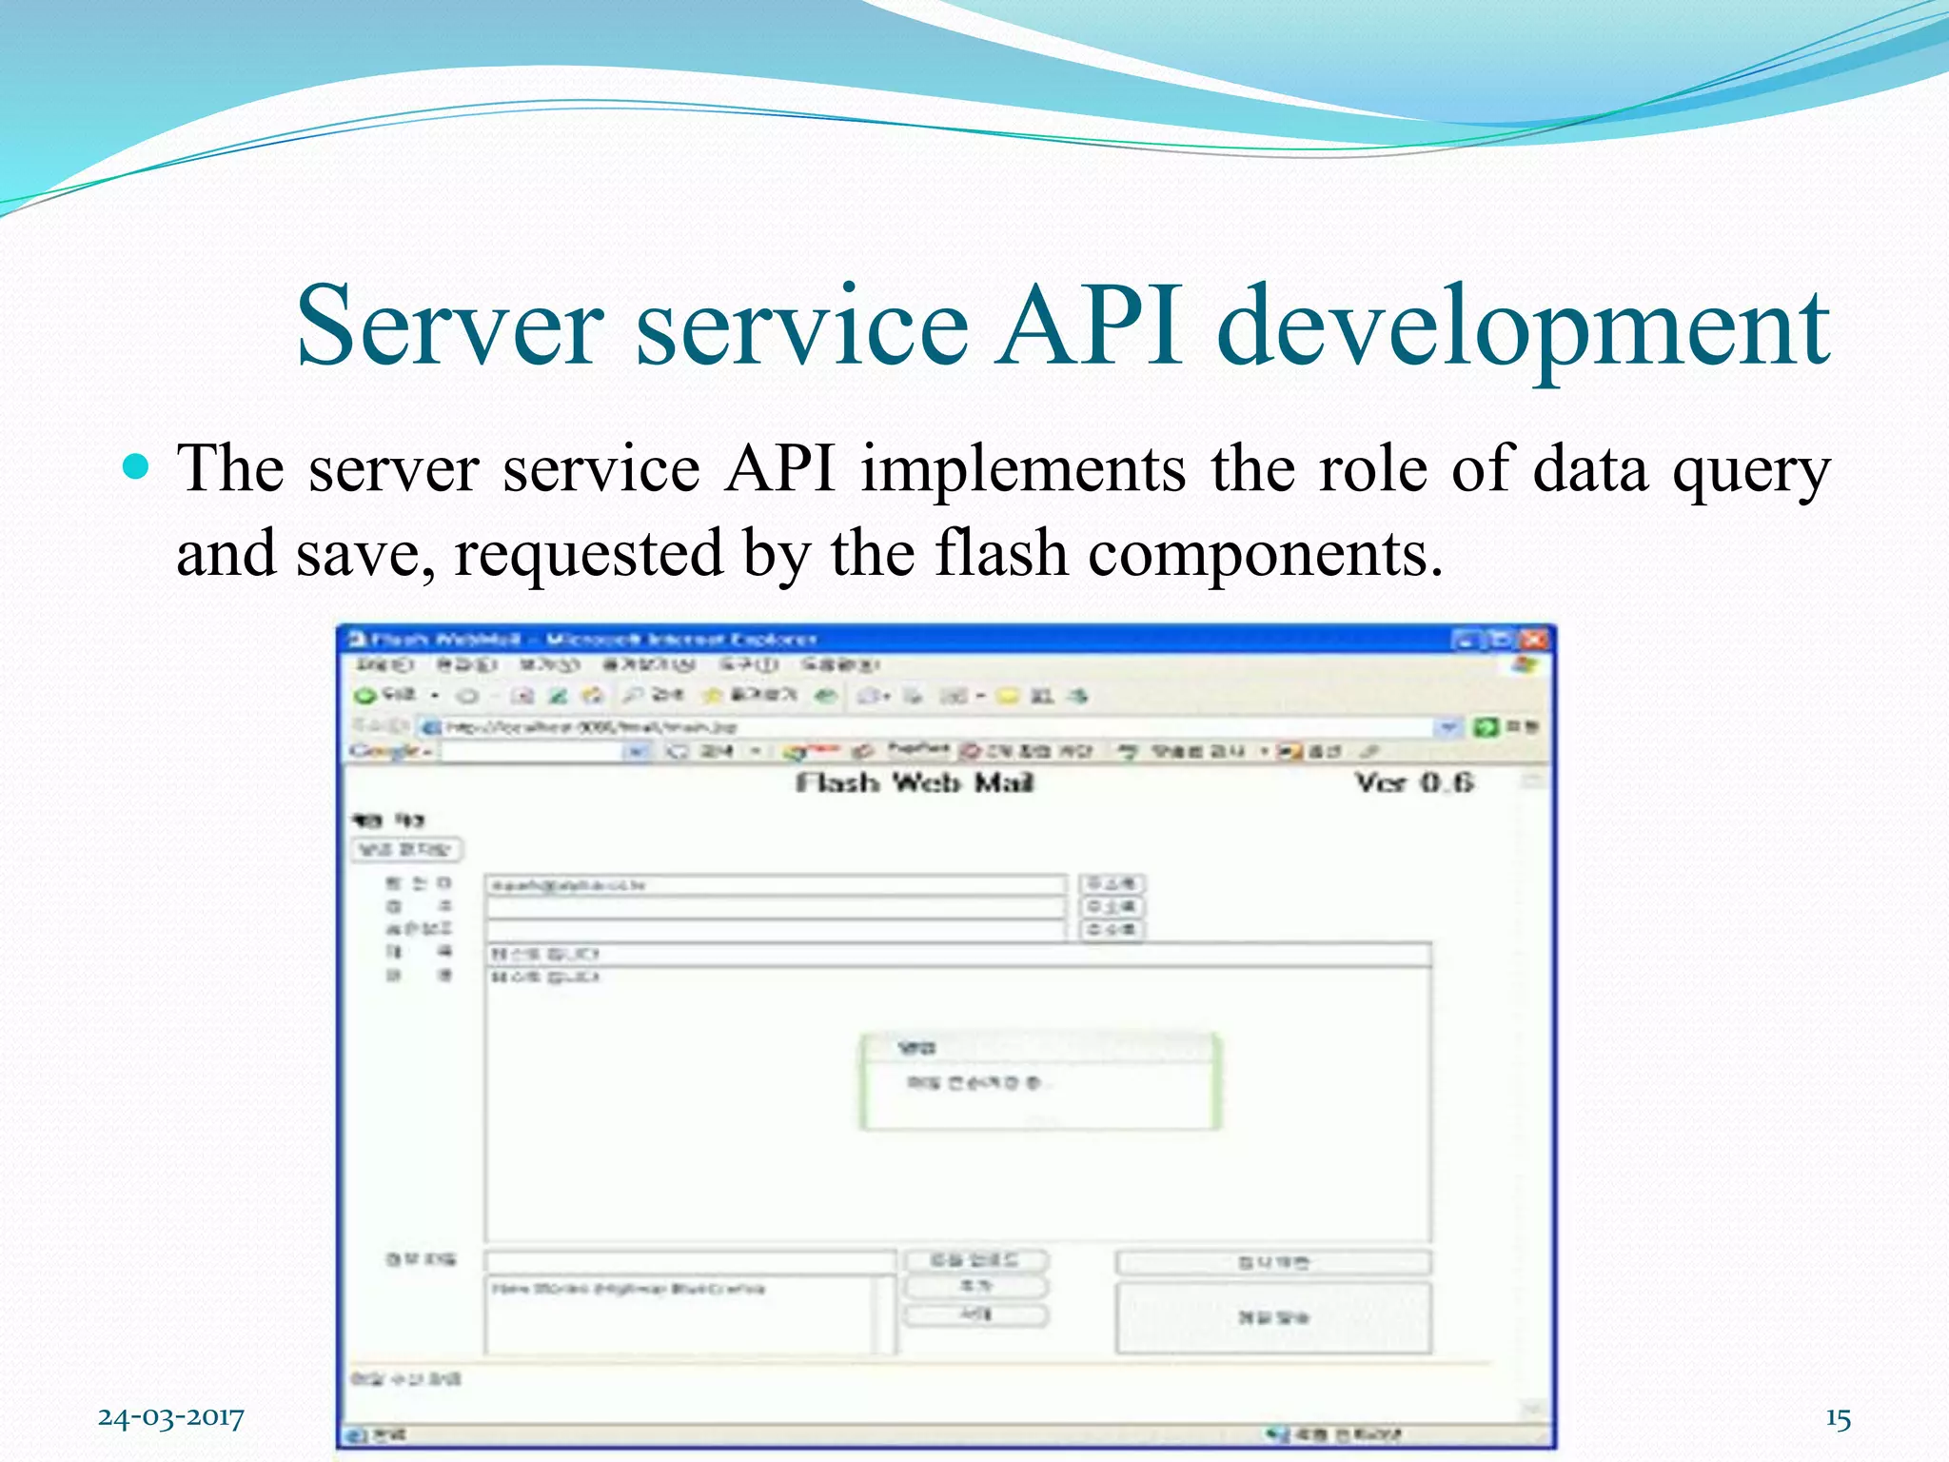Open the Google toolbar search dropdown
The image size is (1949, 1462).
point(636,752)
